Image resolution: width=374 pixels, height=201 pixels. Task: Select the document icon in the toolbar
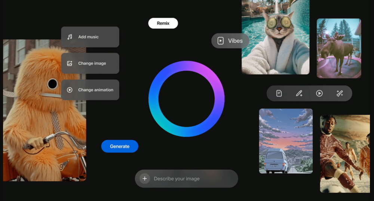(x=279, y=93)
